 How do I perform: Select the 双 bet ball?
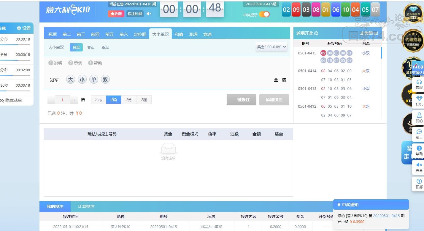point(105,80)
